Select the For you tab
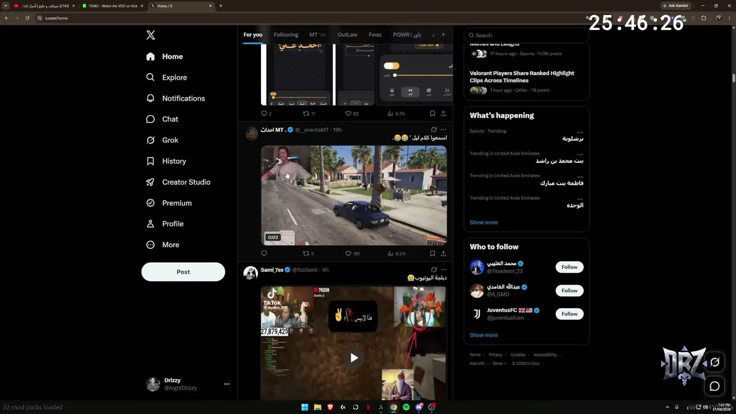 252,35
